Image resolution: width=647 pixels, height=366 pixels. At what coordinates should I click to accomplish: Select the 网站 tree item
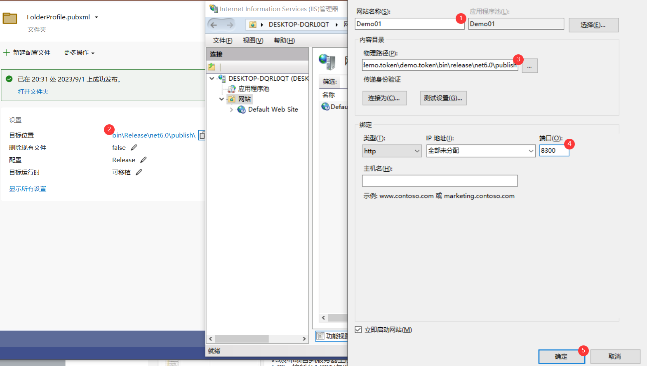(245, 99)
